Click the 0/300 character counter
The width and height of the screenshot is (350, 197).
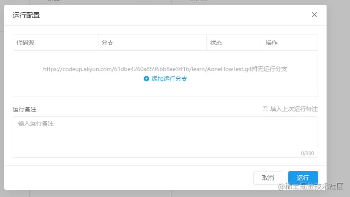click(x=307, y=154)
